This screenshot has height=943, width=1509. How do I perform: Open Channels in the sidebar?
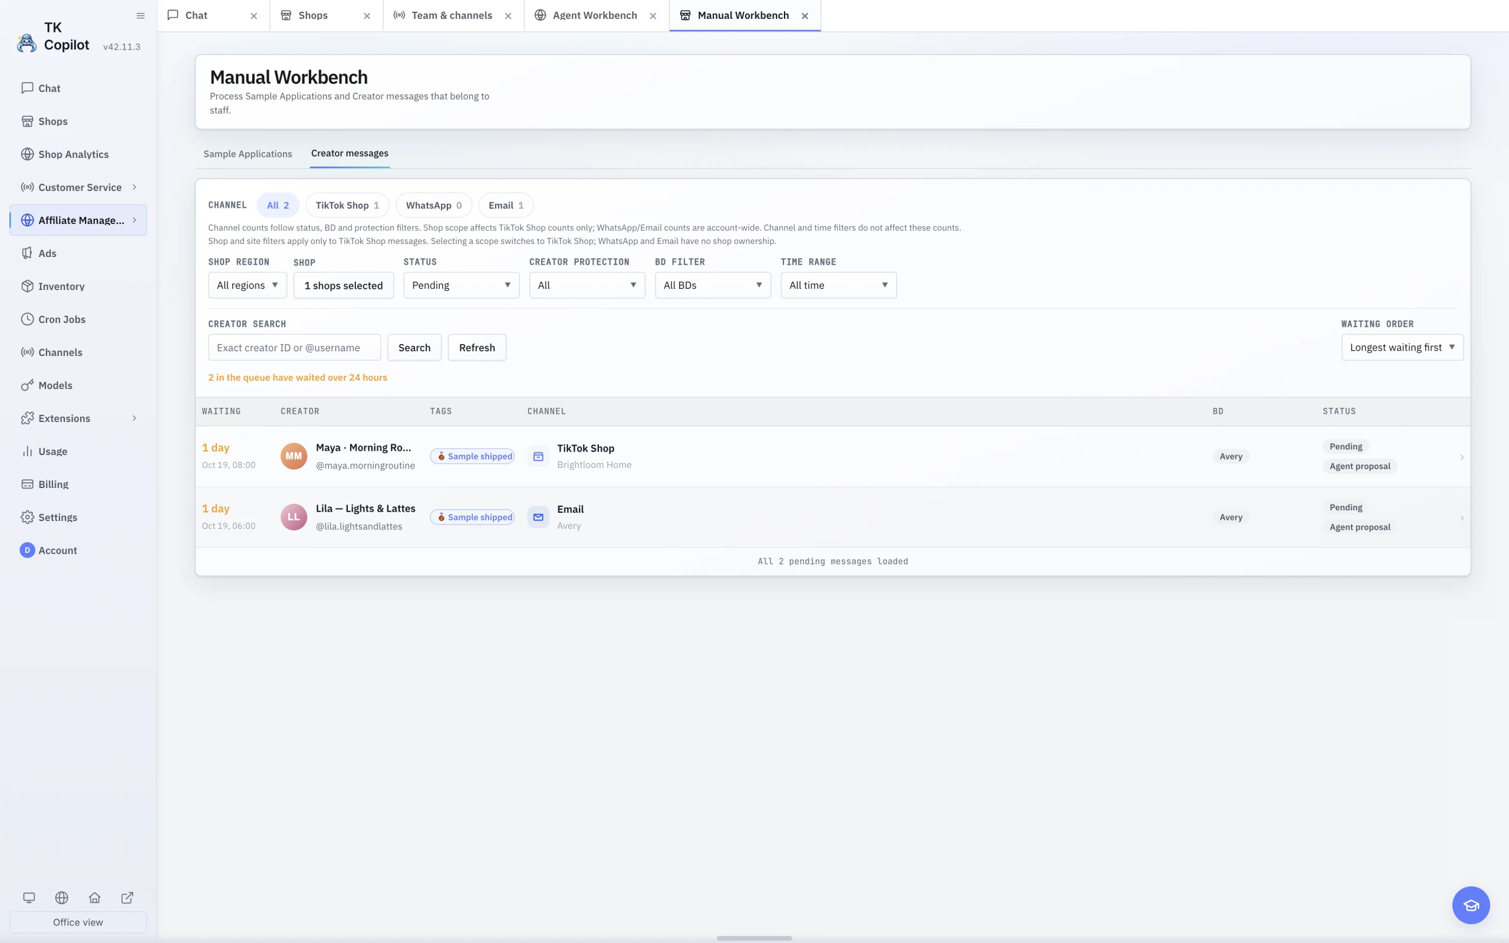pos(78,352)
